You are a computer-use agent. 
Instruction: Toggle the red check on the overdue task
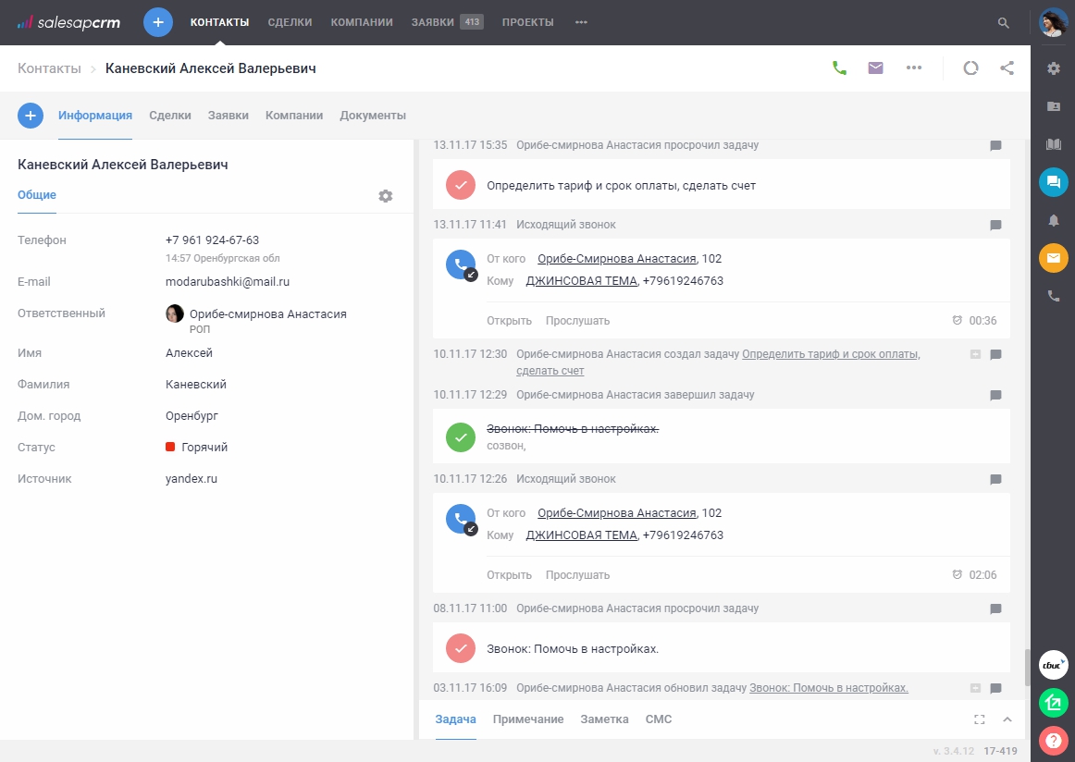click(460, 648)
